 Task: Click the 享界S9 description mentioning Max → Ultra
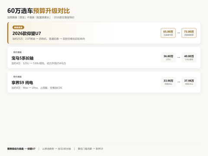37,88
